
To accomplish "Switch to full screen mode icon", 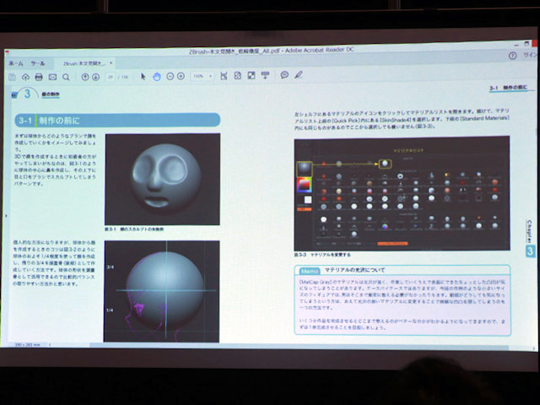I will pyautogui.click(x=251, y=75).
